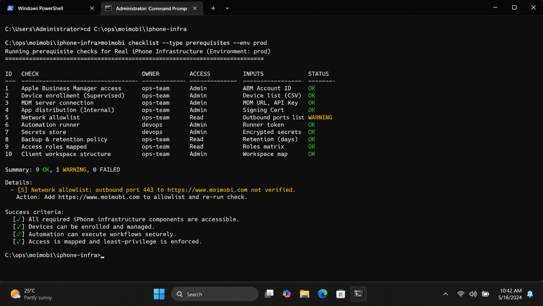Click the 'Automation runner' check
This screenshot has width=543, height=306.
point(51,125)
